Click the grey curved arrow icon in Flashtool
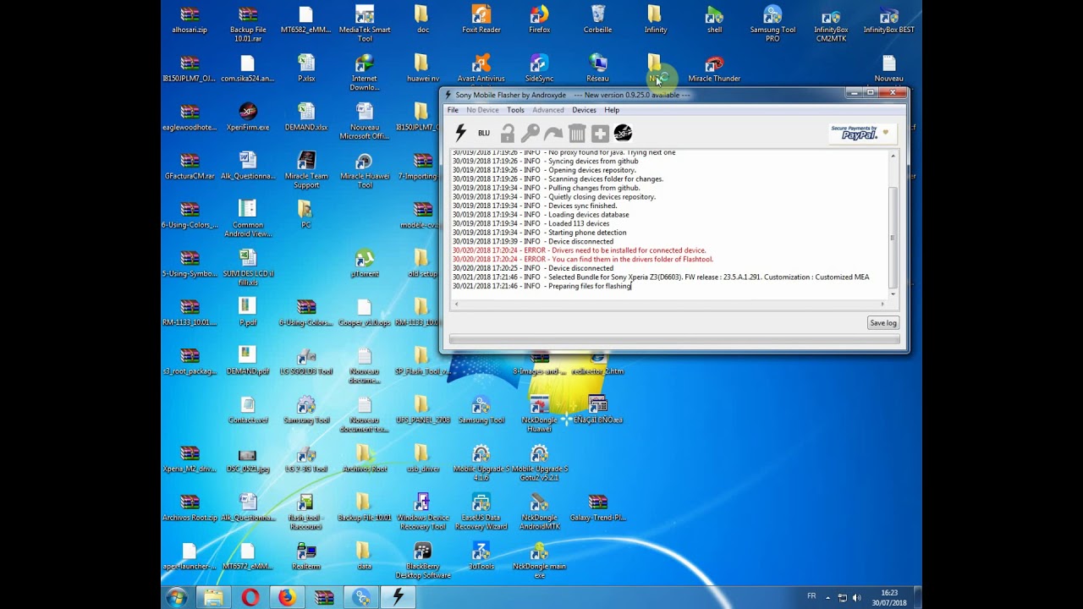1083x609 pixels. tap(553, 133)
